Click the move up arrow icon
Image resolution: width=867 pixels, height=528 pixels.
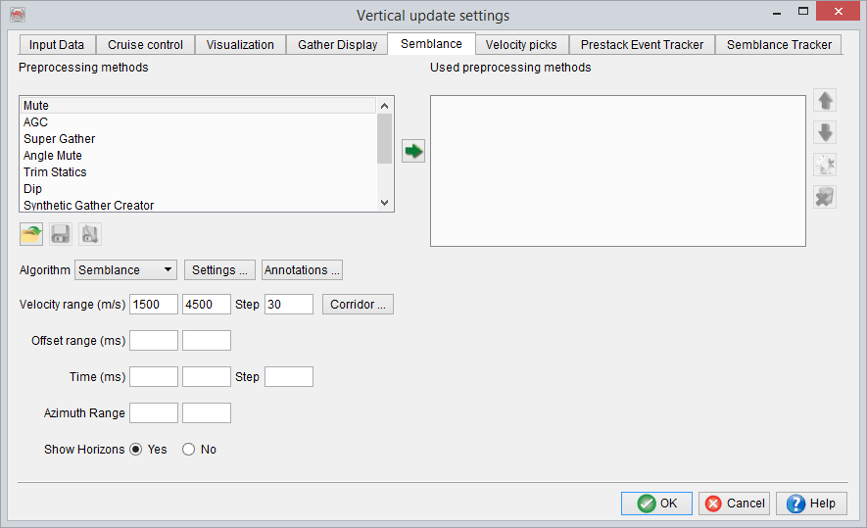825,101
